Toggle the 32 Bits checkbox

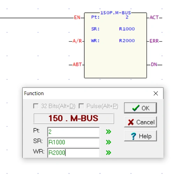pos(36,106)
